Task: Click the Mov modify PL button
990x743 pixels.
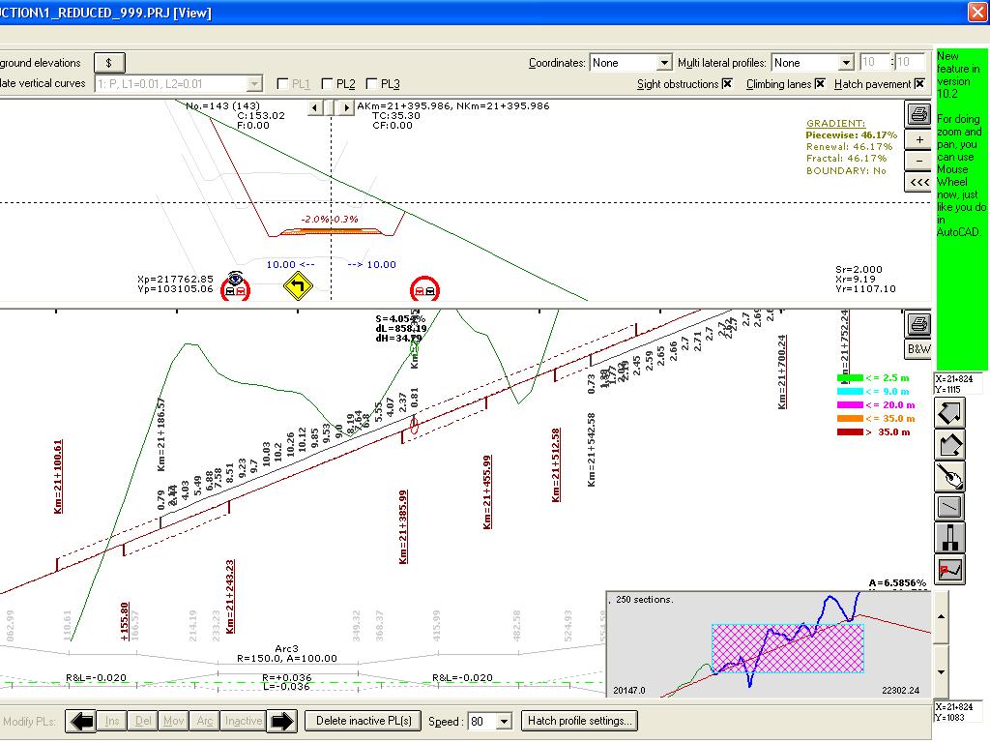Action: [x=174, y=721]
